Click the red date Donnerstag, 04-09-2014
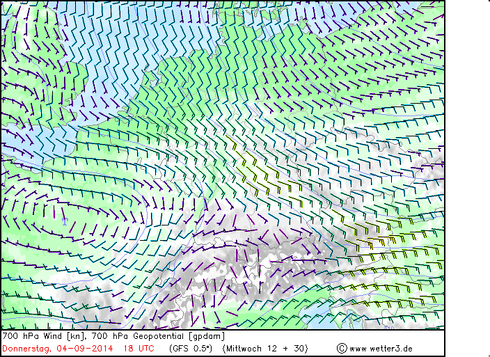Image resolution: width=490 pixels, height=357 pixels. pyautogui.click(x=58, y=349)
